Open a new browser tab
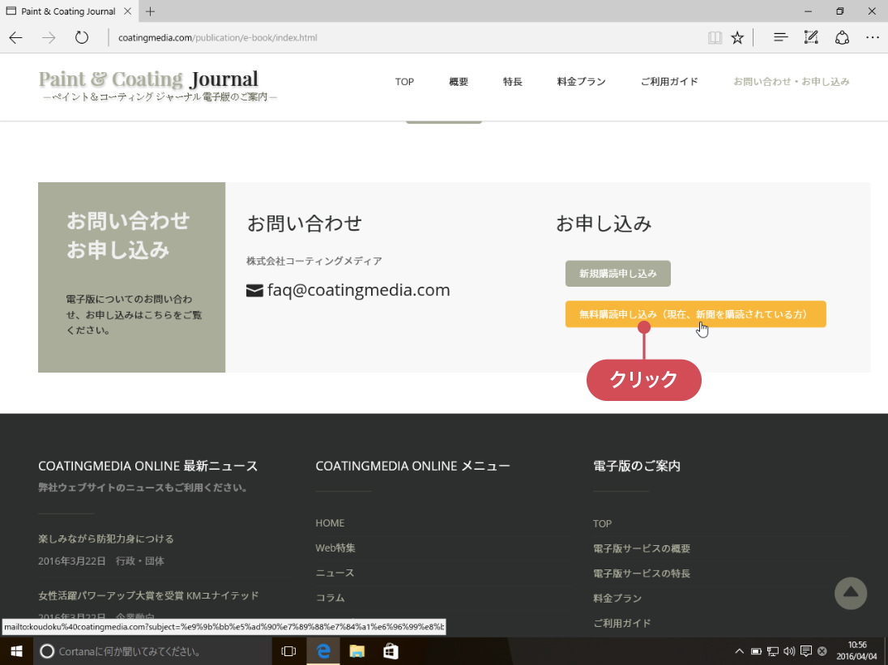Viewport: 888px width, 665px height. 150,11
